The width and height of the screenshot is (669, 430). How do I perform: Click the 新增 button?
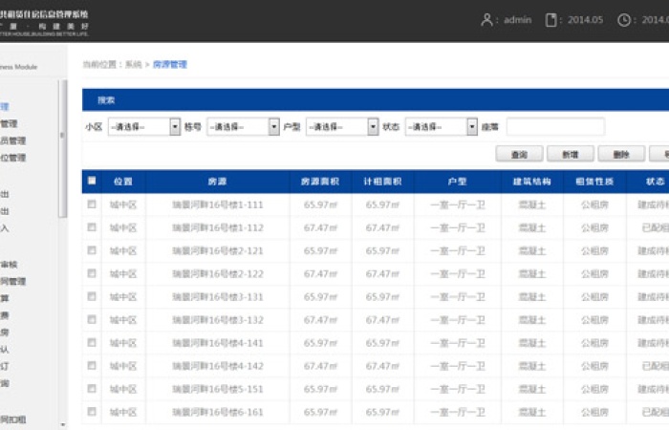[x=571, y=154]
